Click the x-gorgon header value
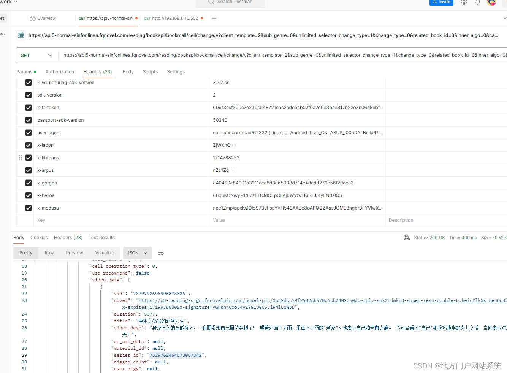Image resolution: width=507 pixels, height=373 pixels. pos(283,183)
